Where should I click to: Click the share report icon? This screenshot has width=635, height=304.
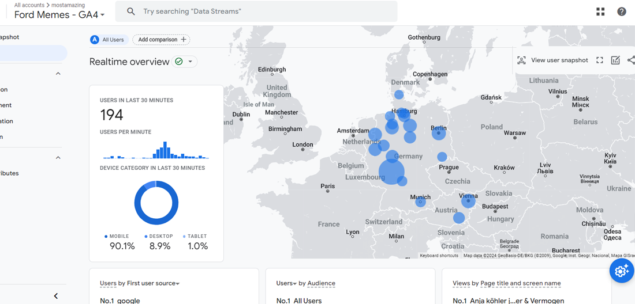click(631, 60)
